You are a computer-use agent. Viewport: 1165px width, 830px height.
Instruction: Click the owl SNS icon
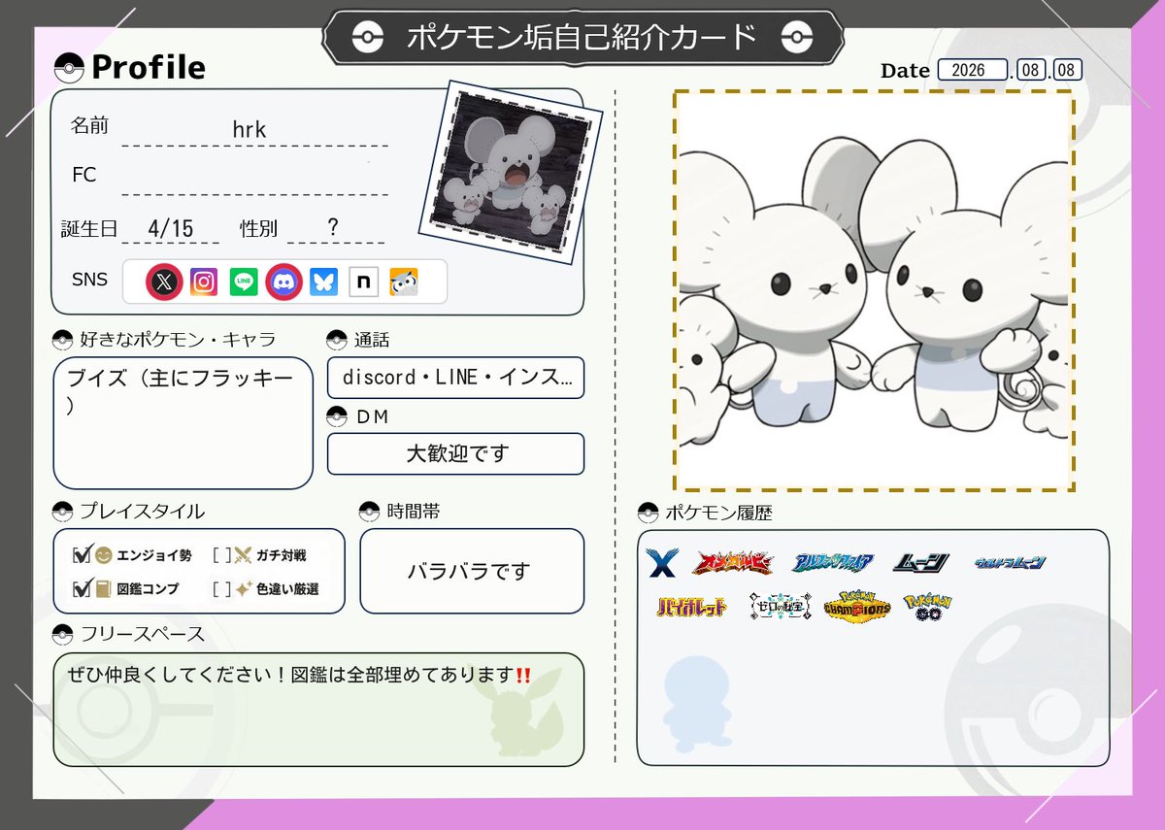pyautogui.click(x=404, y=282)
